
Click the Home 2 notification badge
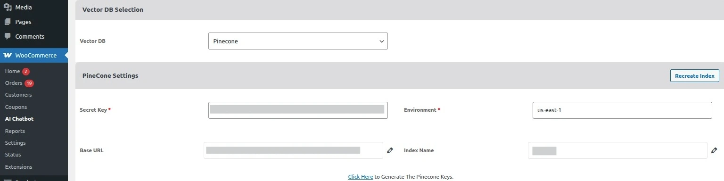25,71
